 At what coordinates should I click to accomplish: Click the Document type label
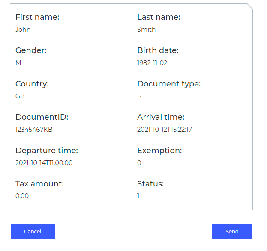click(169, 84)
